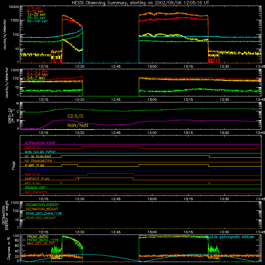Pick the 50-100 keV legend label
The width and height of the screenshot is (265, 265).
(37, 21)
